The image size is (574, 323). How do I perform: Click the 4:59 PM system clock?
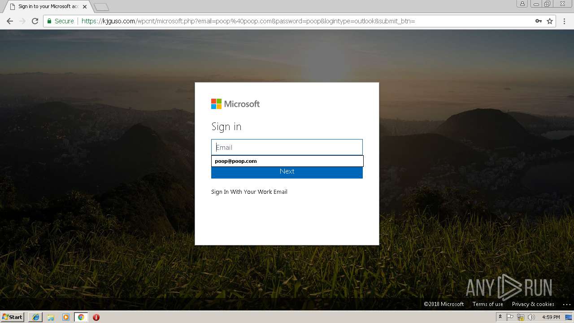click(x=551, y=317)
